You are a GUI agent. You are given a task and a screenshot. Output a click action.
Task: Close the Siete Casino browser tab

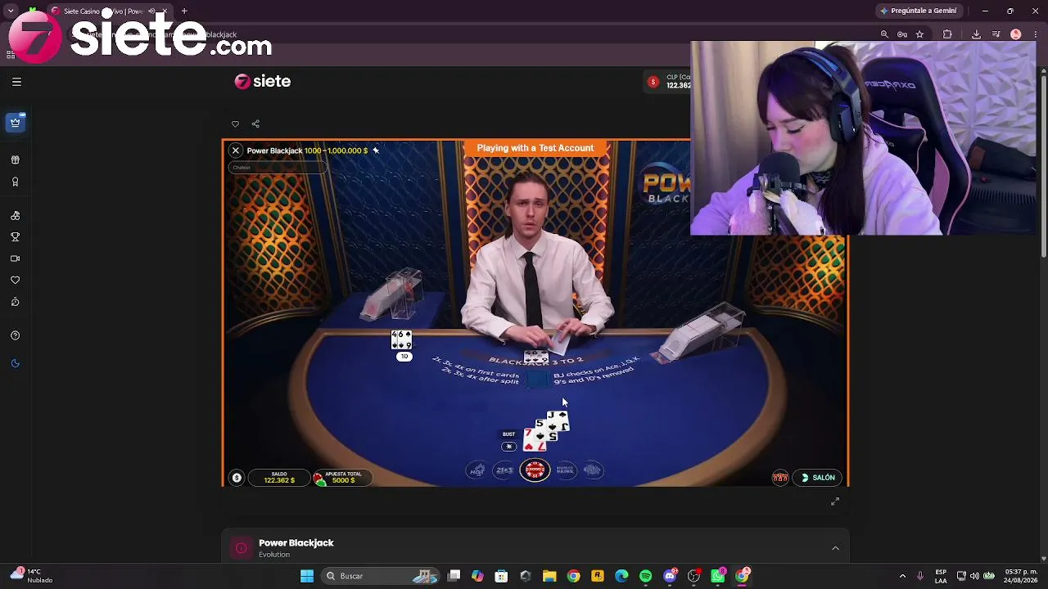(165, 11)
